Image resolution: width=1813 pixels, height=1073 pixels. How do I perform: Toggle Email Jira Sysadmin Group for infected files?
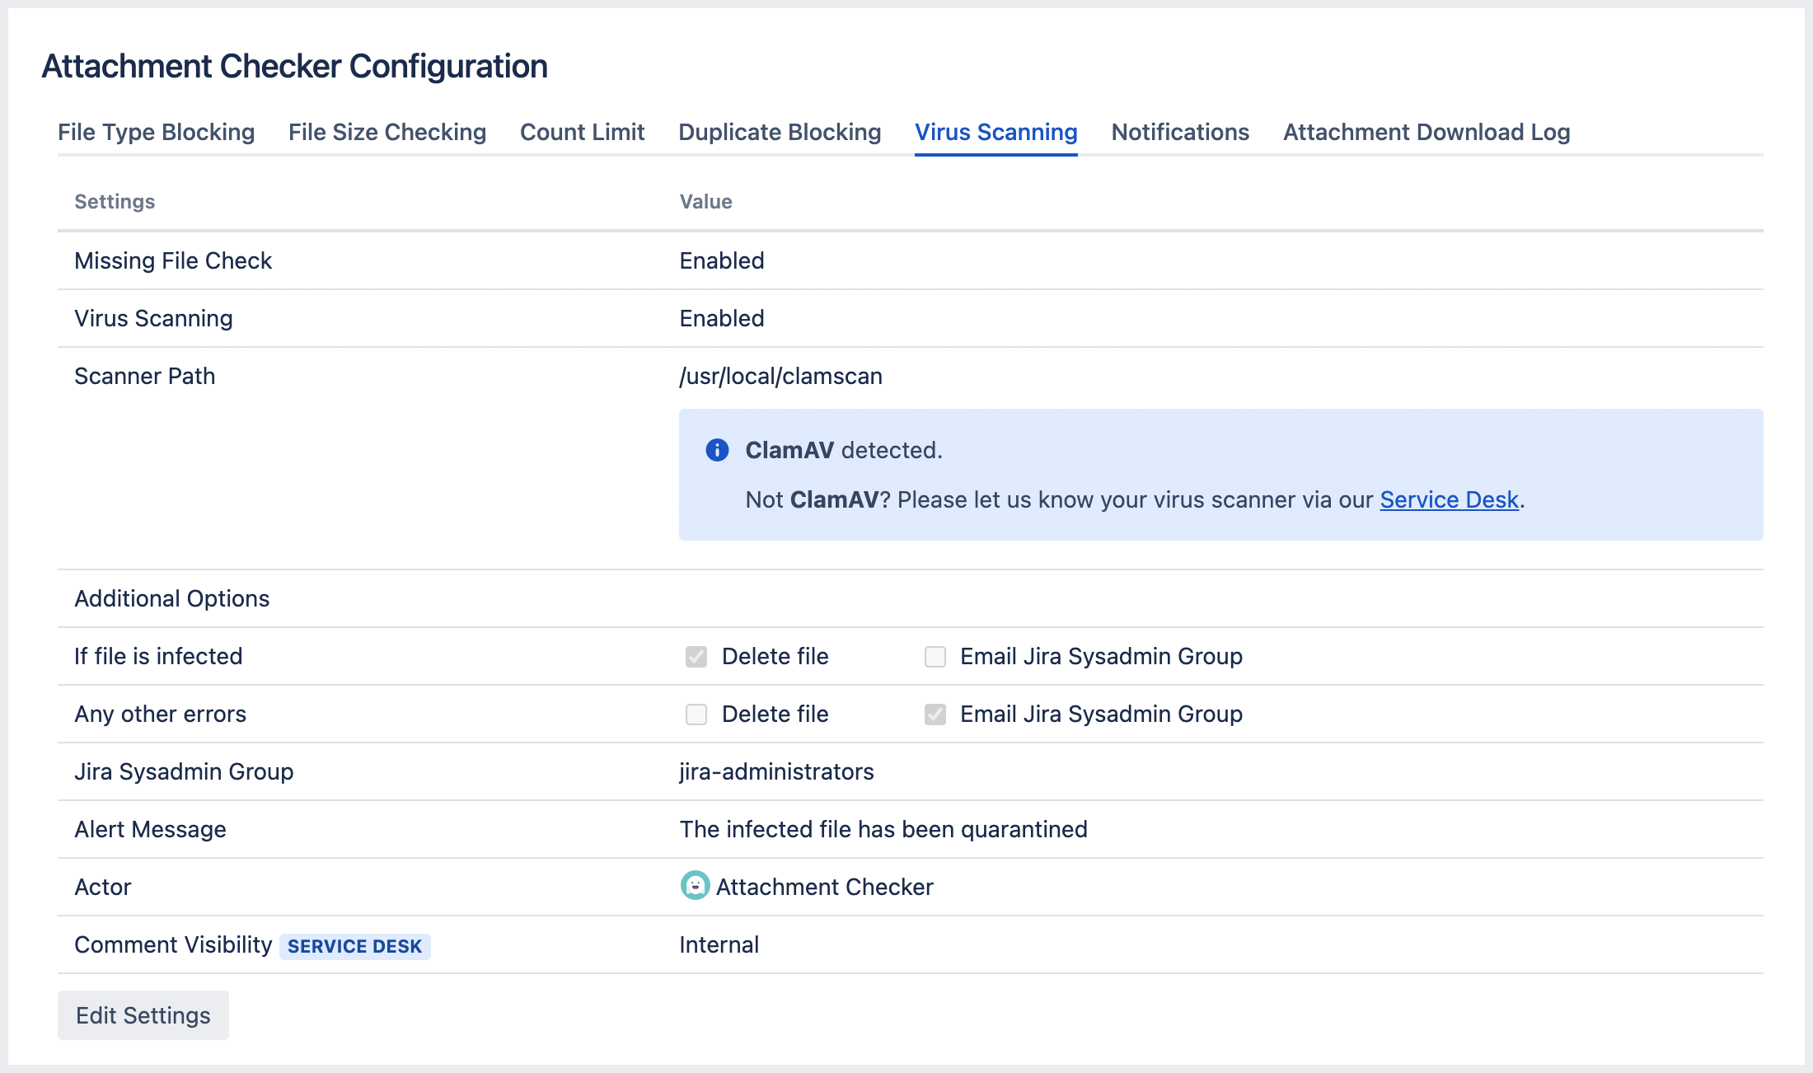click(x=935, y=657)
